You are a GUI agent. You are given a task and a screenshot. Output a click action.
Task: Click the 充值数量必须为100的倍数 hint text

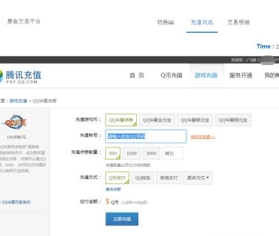(x=128, y=165)
